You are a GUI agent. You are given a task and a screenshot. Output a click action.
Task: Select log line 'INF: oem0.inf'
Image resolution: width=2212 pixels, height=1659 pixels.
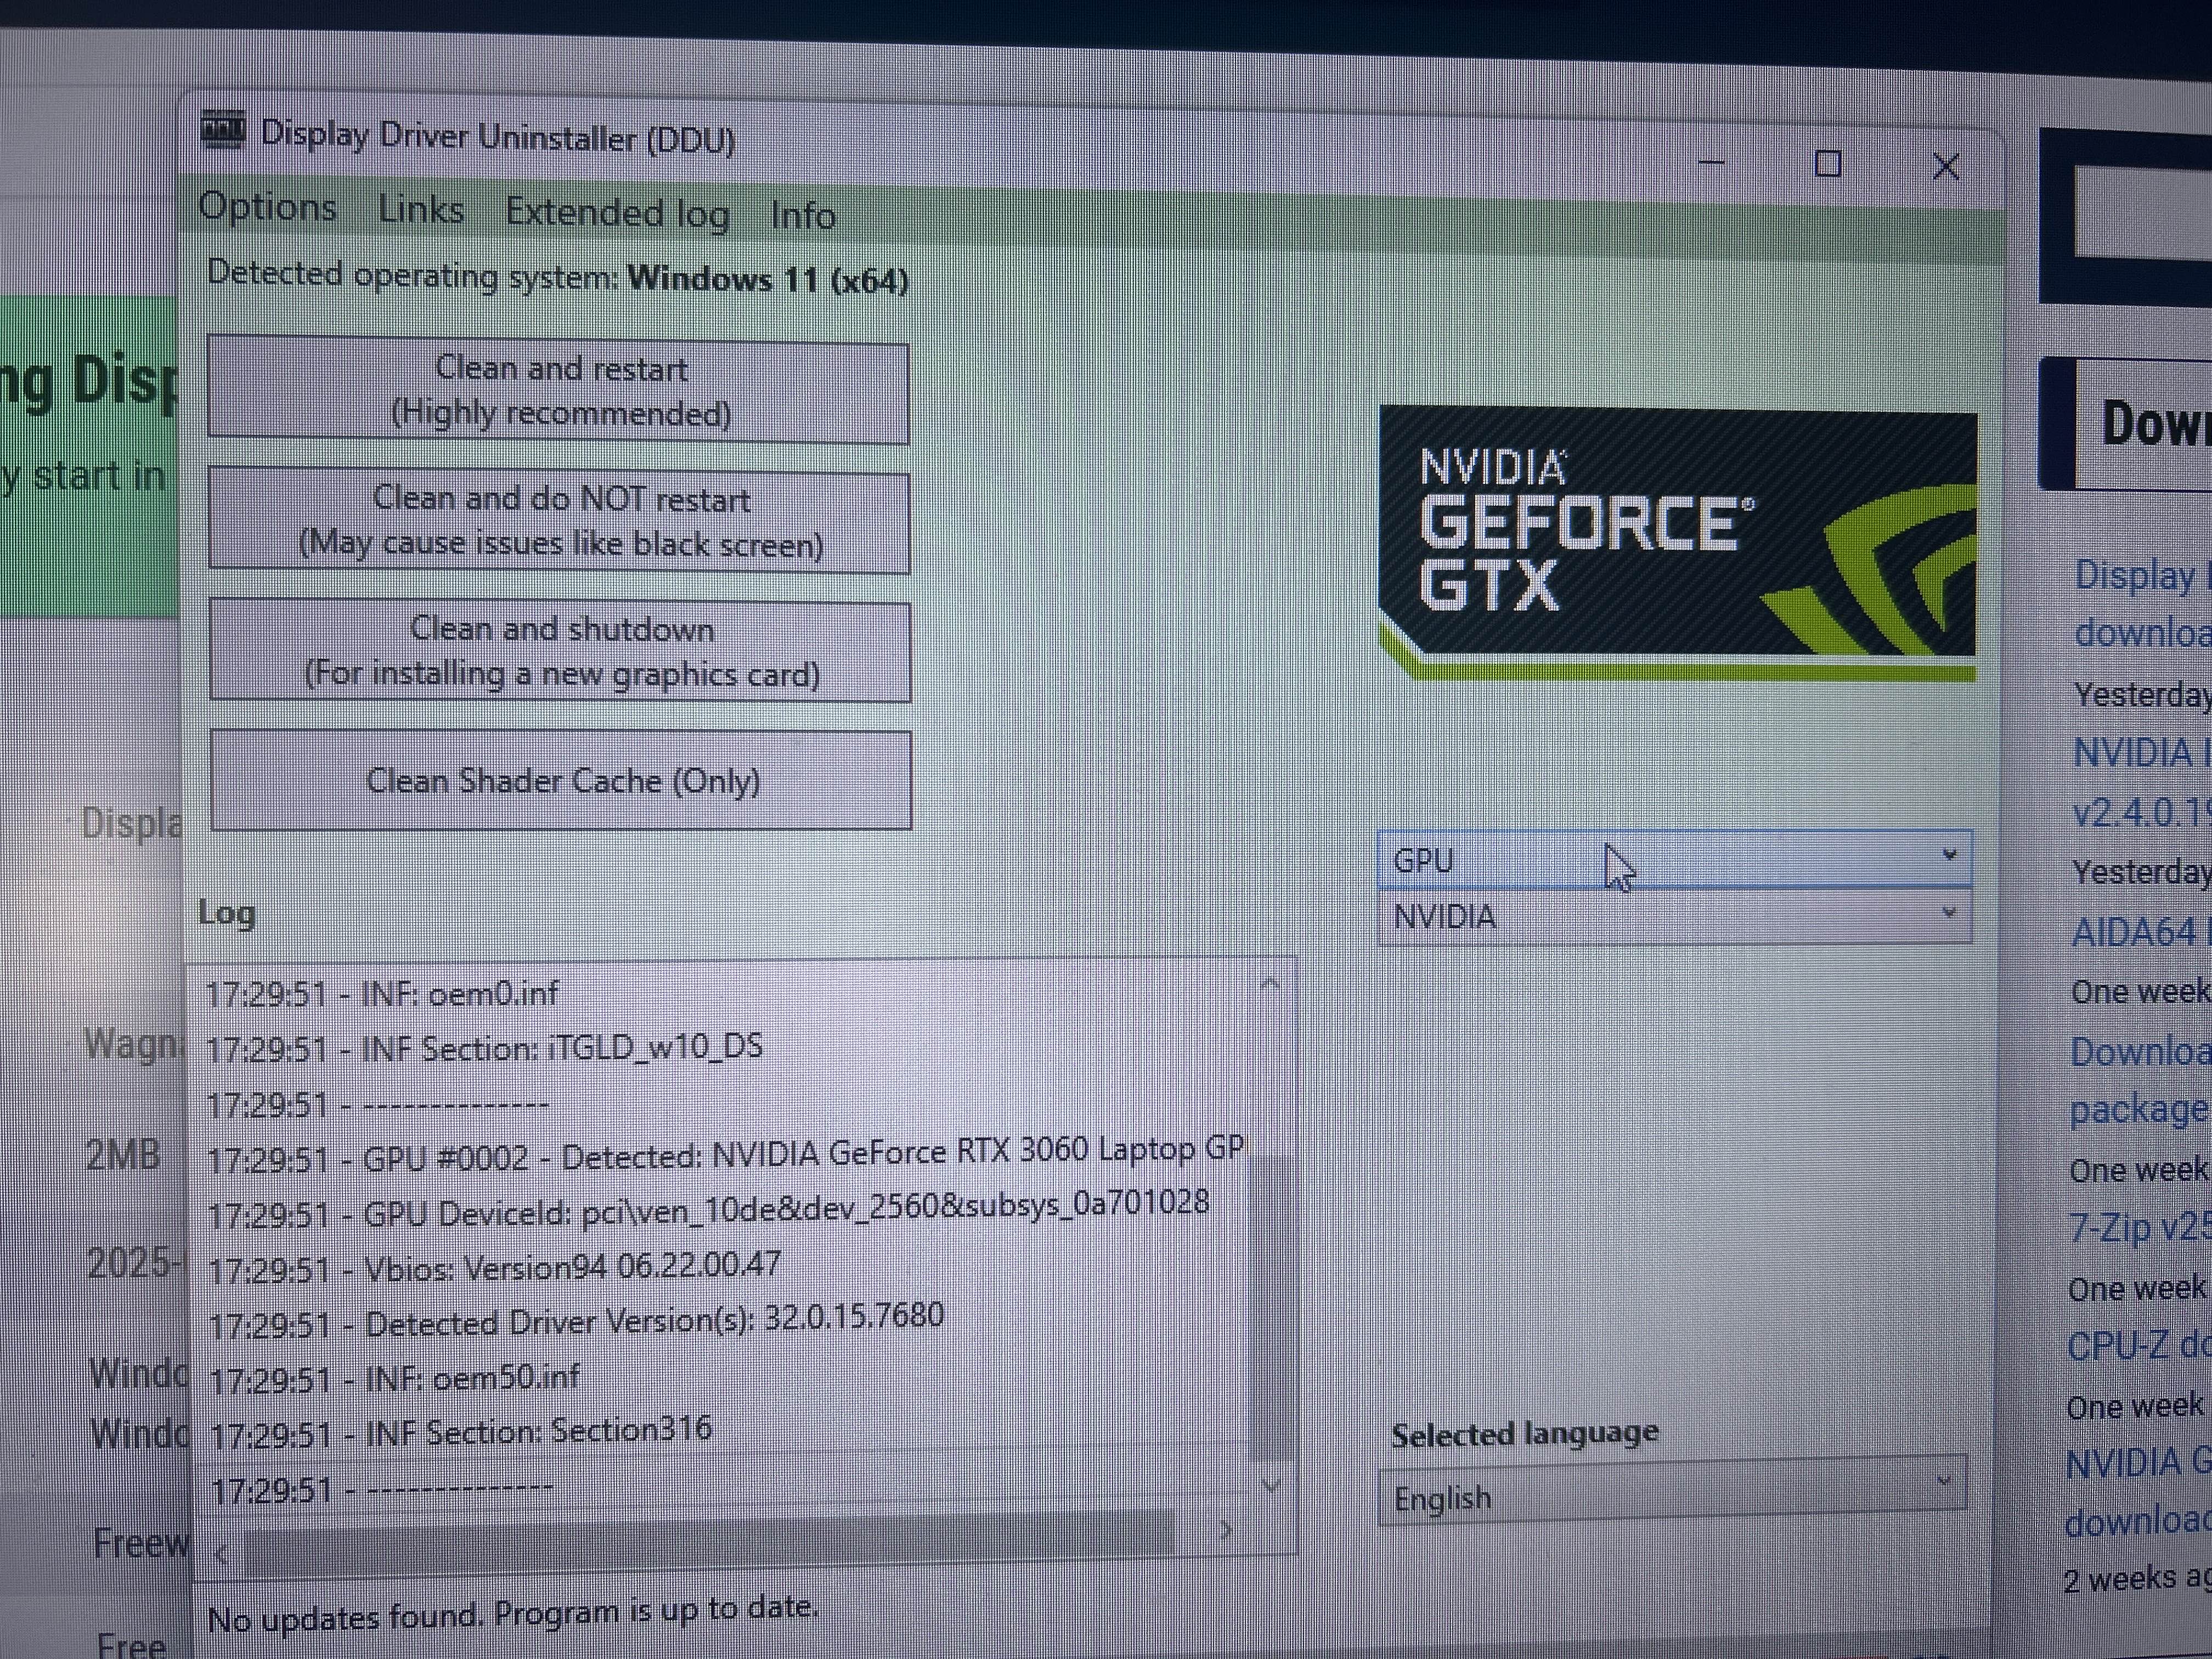coord(381,993)
